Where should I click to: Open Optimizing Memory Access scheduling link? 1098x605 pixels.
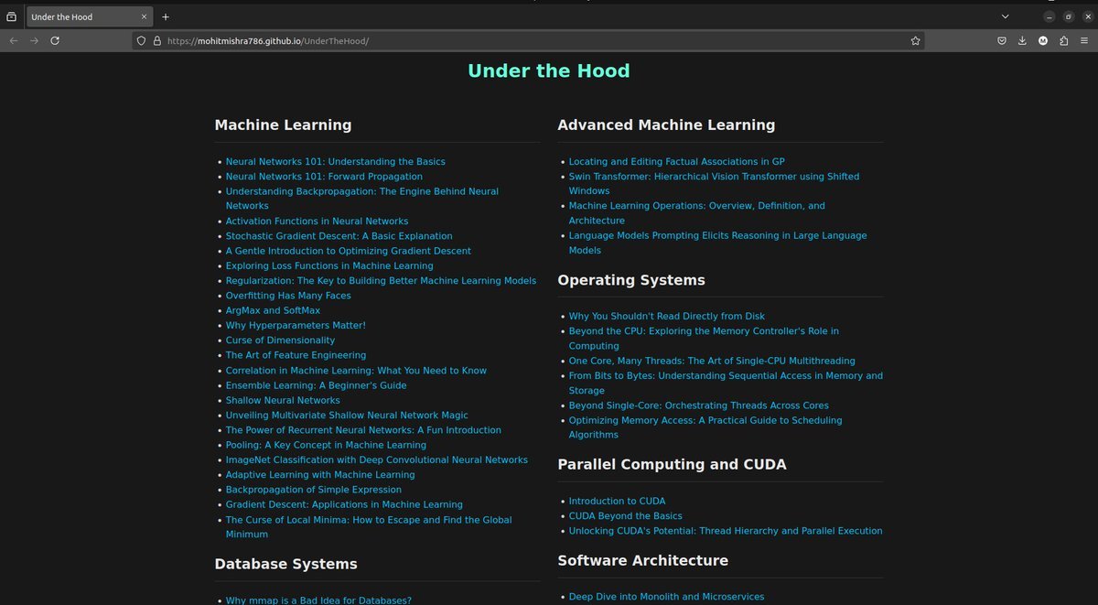pos(705,427)
